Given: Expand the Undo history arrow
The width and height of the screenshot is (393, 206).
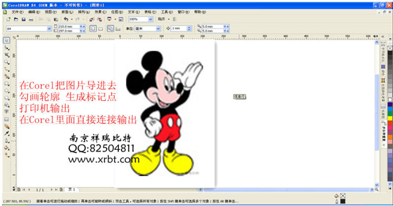Looking at the screenshot, I should point(72,19).
